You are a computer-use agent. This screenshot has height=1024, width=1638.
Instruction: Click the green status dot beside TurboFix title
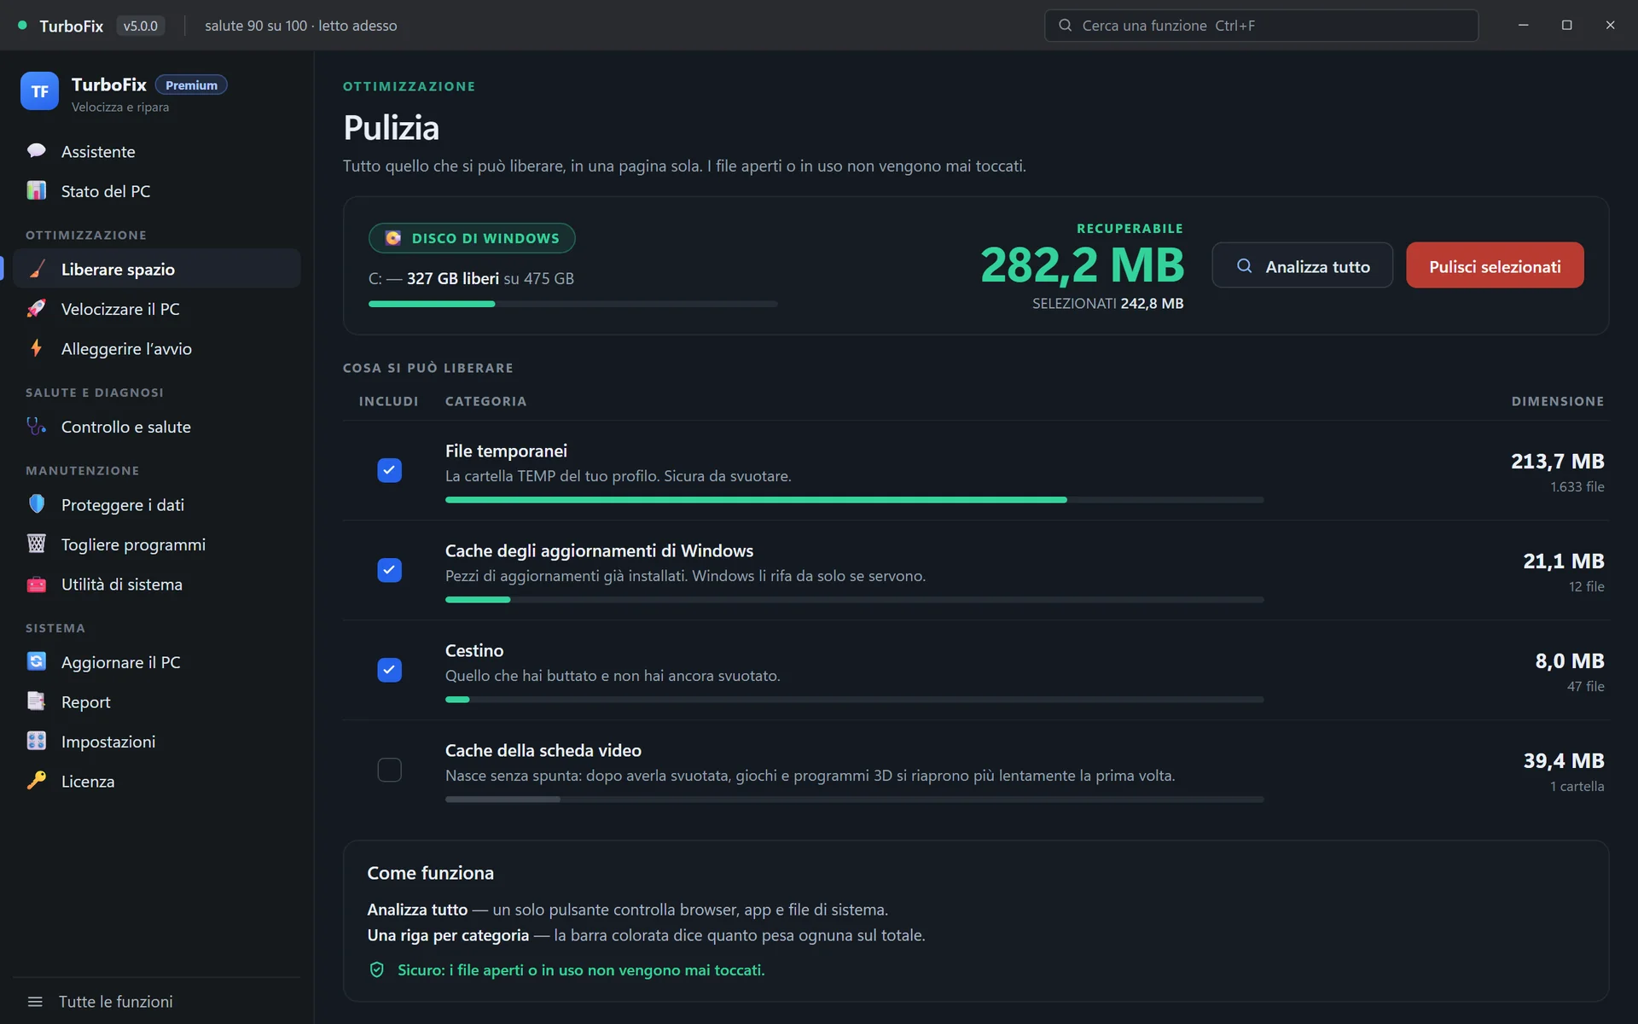coord(23,26)
